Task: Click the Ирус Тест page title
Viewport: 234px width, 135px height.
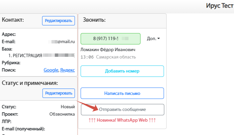Action: click(x=220, y=6)
